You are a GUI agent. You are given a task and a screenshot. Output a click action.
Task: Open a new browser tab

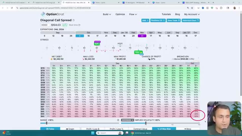point(213,3)
